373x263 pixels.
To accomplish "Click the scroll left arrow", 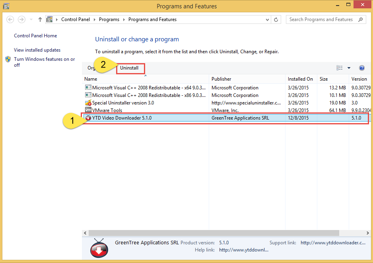I will point(85,233).
